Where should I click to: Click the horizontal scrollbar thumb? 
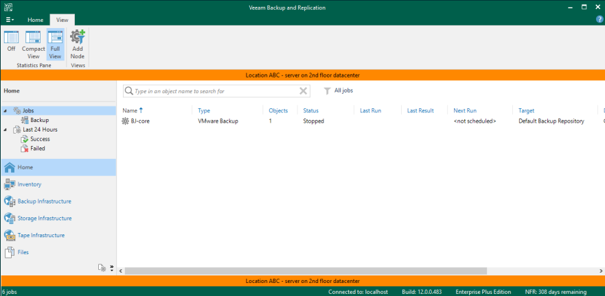click(306, 271)
